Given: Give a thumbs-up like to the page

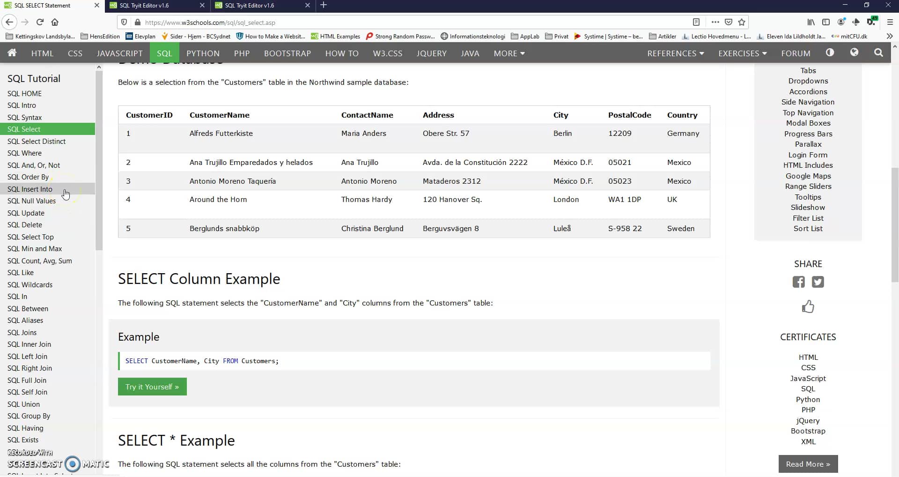Looking at the screenshot, I should (808, 306).
